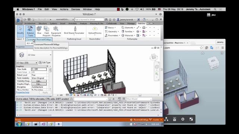Open properties panel icon in viewer toolbar
Screen dimensions: 239x134
pos(174,119)
